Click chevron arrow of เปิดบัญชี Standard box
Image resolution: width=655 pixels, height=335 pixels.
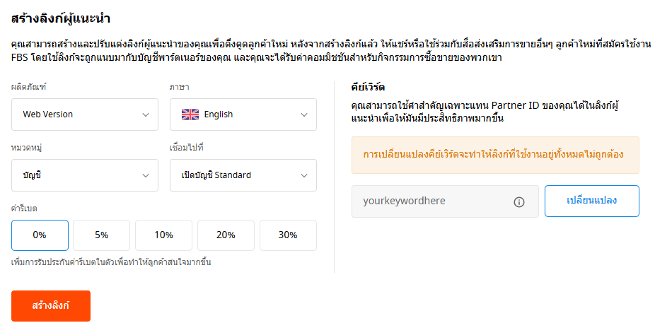pos(304,176)
